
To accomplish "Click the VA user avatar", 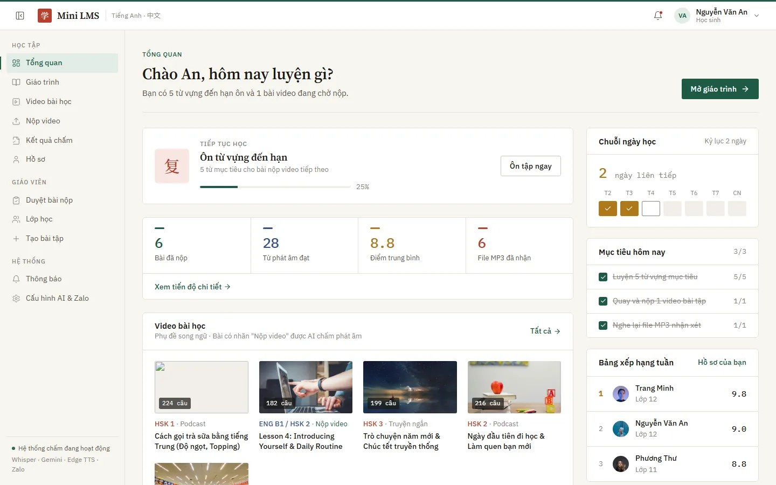I will (x=682, y=16).
